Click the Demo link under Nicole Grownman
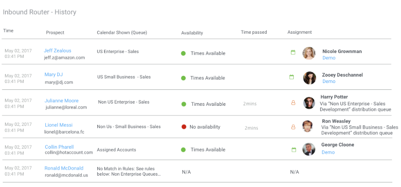Image resolution: width=401 pixels, height=187 pixels. click(x=329, y=58)
